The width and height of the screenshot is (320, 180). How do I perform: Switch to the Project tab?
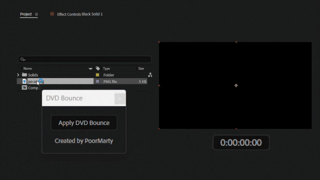pos(26,14)
